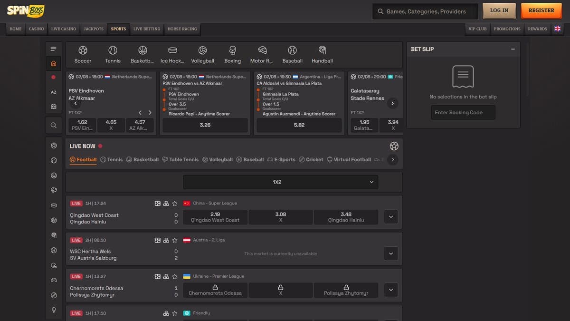The width and height of the screenshot is (570, 321).
Task: Open the language selector UK flag
Action: pyautogui.click(x=557, y=29)
